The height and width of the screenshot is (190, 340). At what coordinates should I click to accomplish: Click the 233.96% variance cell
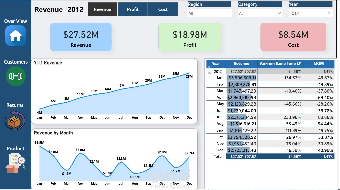(x=280, y=117)
